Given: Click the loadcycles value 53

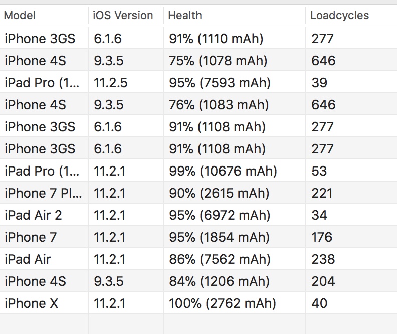Looking at the screenshot, I should [x=319, y=171].
